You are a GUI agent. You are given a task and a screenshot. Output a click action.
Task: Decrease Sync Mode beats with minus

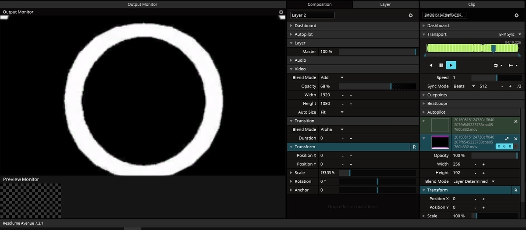(x=502, y=87)
